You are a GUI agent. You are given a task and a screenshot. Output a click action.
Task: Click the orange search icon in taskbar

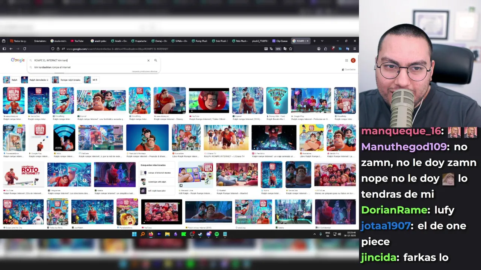pyautogui.click(x=142, y=234)
